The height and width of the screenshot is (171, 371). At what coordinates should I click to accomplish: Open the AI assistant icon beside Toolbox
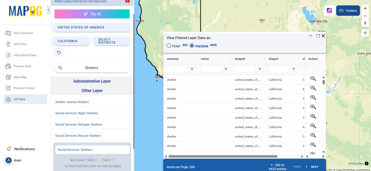click(329, 11)
